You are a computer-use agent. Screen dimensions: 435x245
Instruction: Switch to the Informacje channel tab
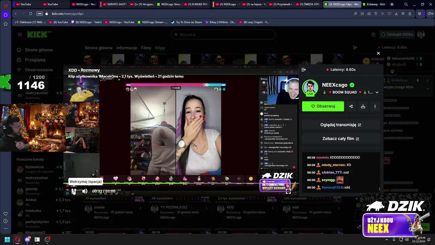click(126, 48)
